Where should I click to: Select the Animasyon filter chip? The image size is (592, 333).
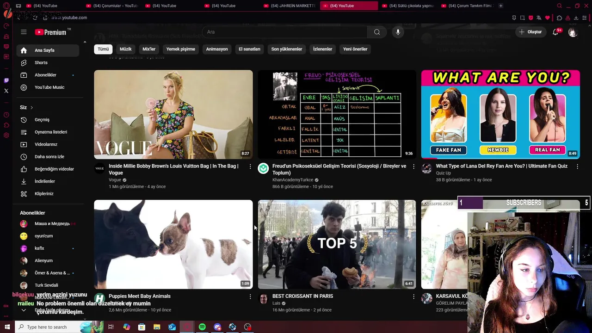pos(217,49)
